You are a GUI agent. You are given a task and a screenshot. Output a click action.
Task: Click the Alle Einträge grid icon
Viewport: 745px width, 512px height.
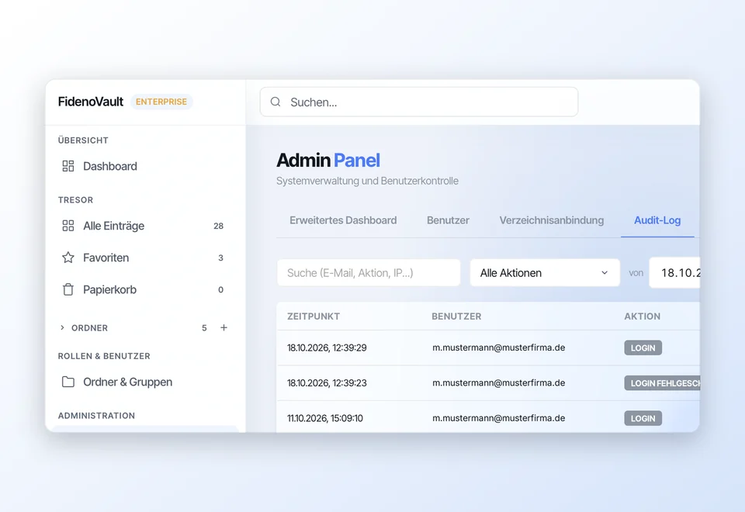[68, 226]
